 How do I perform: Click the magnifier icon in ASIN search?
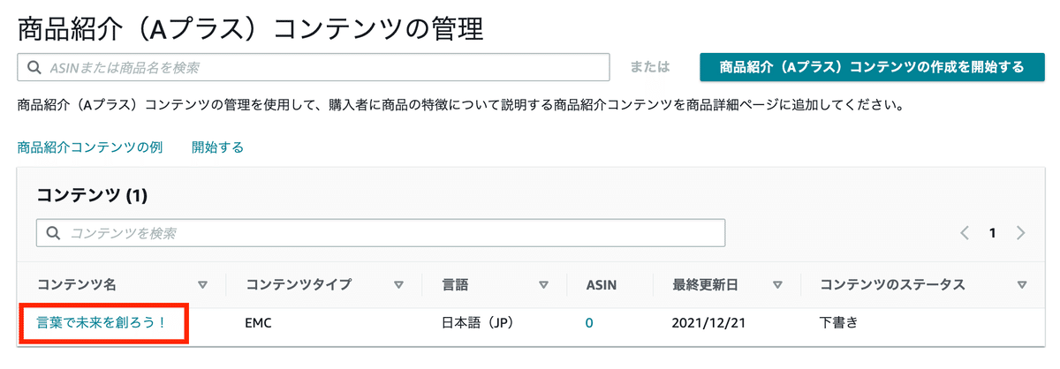tap(34, 67)
